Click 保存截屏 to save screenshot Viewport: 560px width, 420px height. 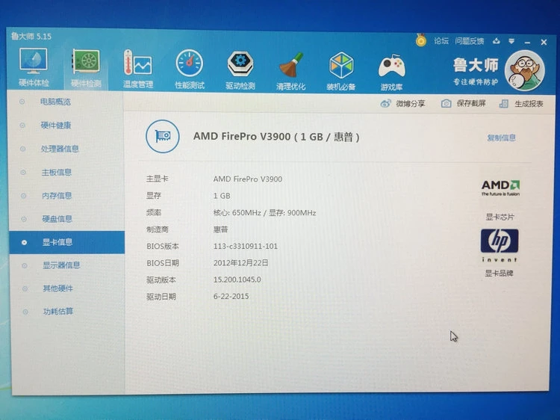[x=463, y=104]
